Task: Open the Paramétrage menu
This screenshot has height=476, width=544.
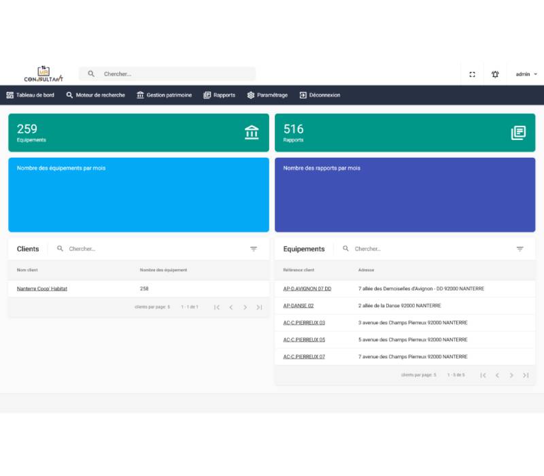Action: (x=267, y=95)
